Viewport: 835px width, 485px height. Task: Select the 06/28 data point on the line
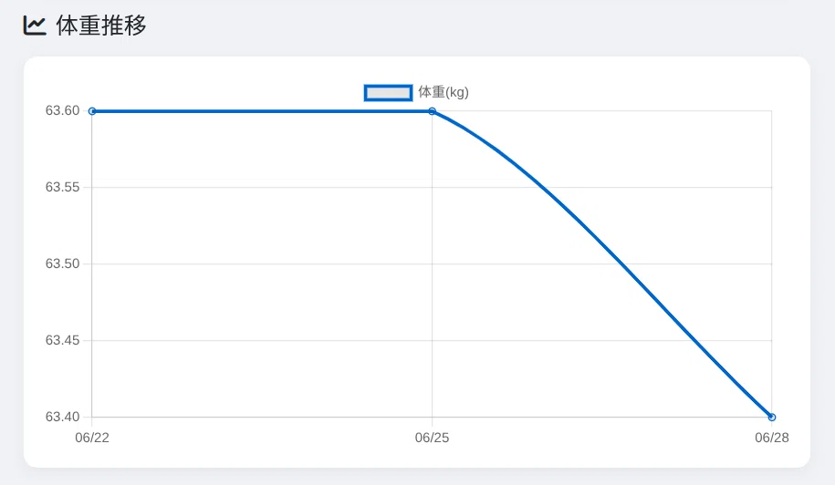[x=772, y=417]
